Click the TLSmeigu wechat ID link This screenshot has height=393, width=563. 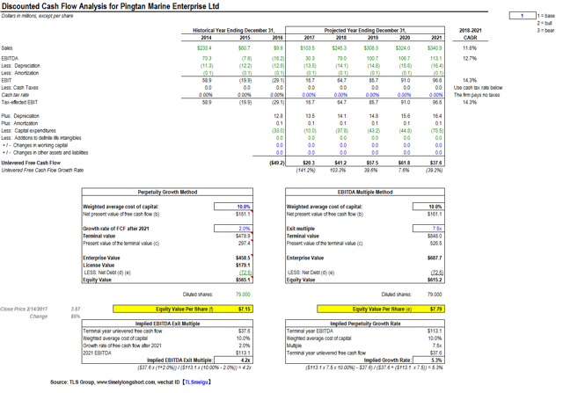click(196, 382)
